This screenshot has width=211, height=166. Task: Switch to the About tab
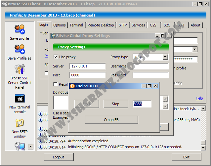(195, 25)
